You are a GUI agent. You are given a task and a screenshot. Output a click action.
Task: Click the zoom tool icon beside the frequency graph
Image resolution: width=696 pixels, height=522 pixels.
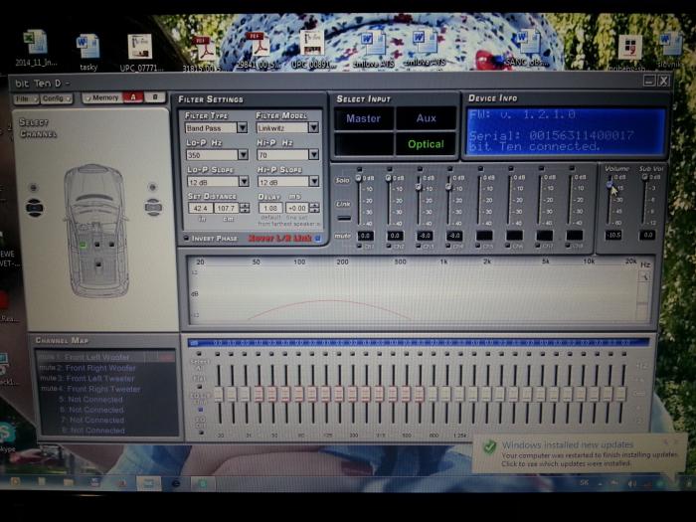point(644,276)
